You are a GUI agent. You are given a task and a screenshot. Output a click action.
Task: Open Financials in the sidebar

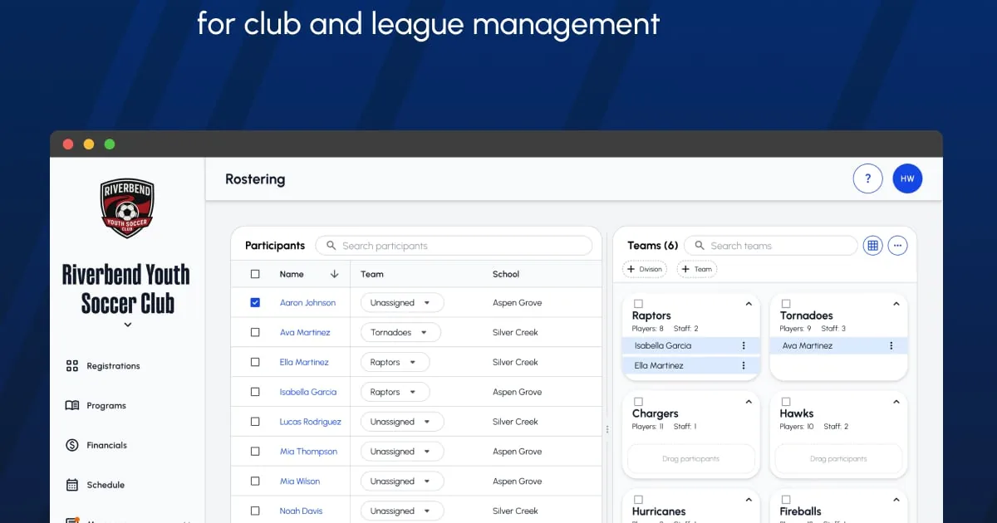106,446
